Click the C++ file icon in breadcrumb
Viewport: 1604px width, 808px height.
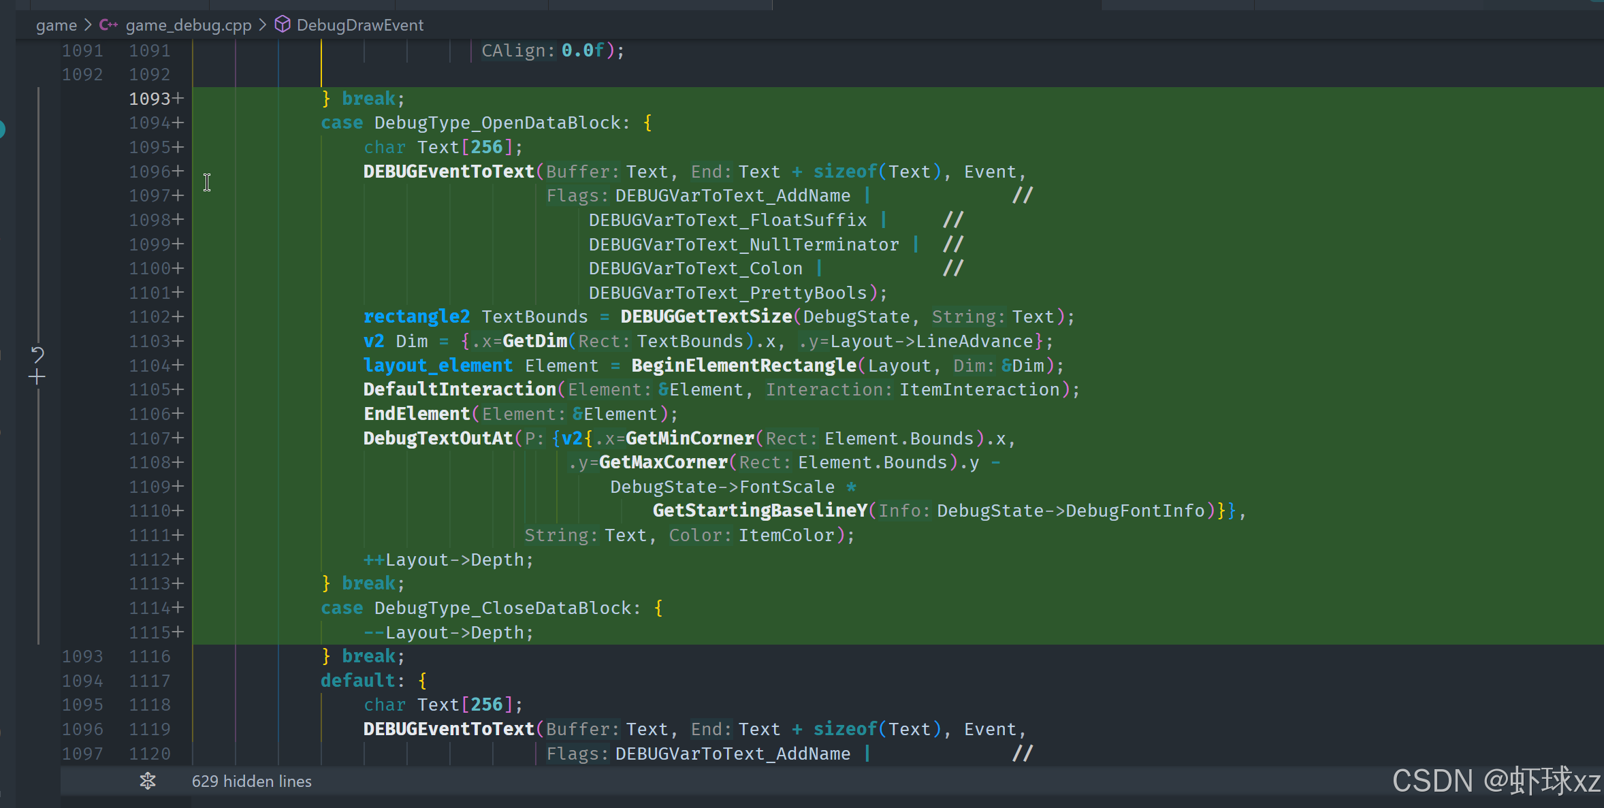pyautogui.click(x=108, y=25)
